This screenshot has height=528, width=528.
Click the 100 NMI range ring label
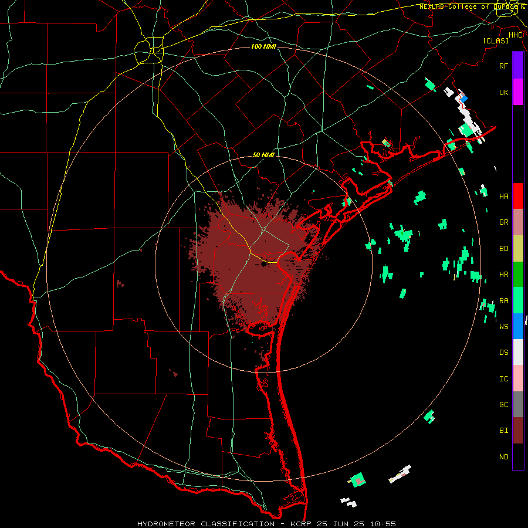[263, 46]
